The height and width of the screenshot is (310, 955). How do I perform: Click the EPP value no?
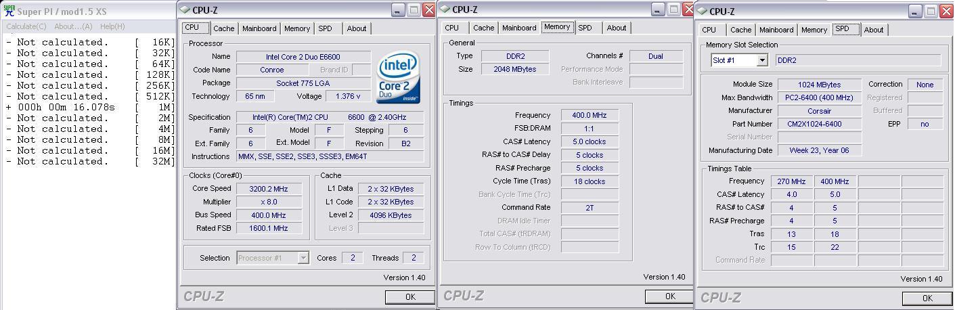click(925, 124)
